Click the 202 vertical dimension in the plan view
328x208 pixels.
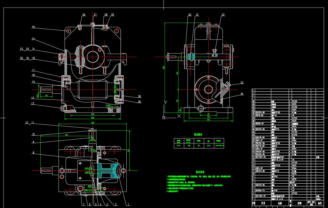click(128, 150)
